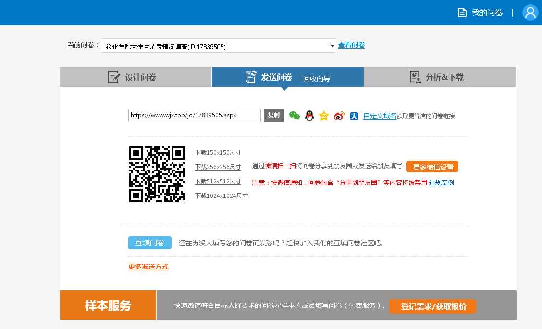
Task: Click the 我的问卷 document icon
Action: pyautogui.click(x=462, y=13)
